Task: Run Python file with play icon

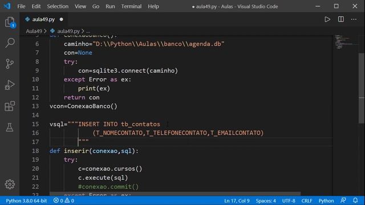Action: [x=327, y=19]
